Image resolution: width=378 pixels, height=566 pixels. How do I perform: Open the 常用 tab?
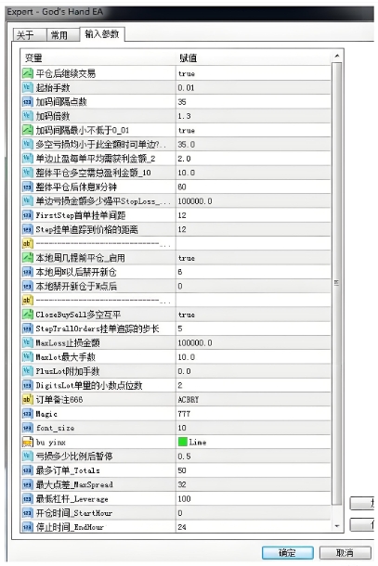coord(62,35)
